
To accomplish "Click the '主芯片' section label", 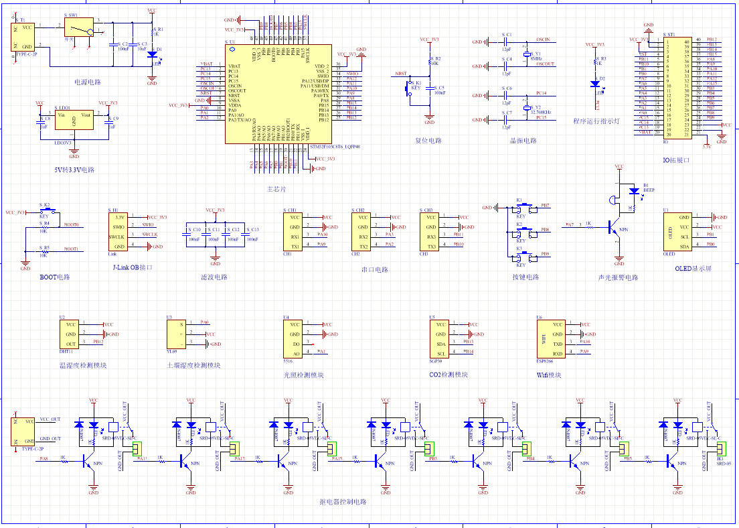I will click(276, 189).
